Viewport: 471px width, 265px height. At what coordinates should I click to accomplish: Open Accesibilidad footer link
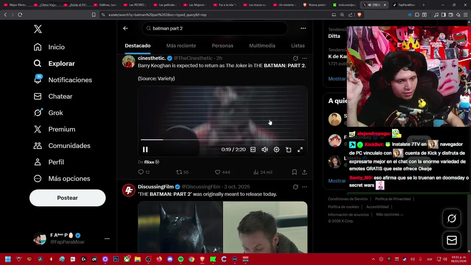(377, 207)
